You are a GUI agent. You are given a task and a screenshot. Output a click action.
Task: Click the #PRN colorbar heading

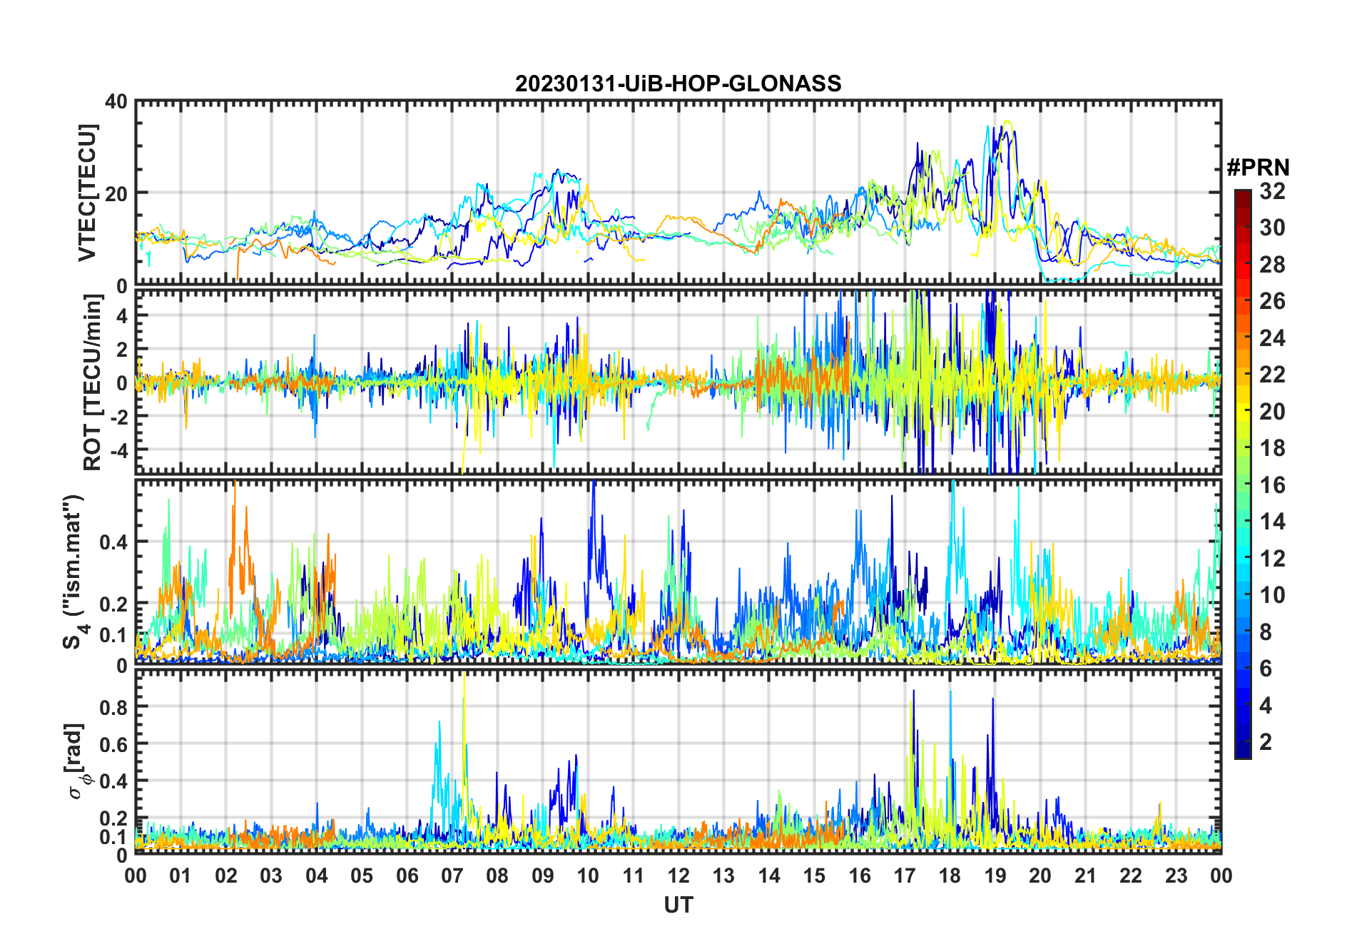pos(1258,168)
